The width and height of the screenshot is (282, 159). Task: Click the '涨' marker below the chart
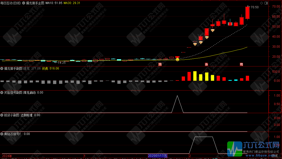[206, 64]
